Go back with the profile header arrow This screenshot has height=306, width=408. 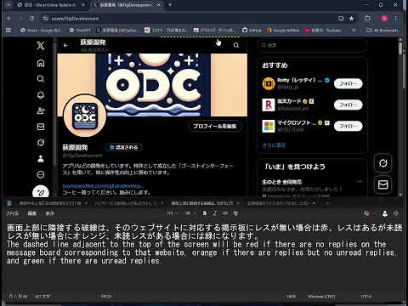pyautogui.click(x=65, y=45)
